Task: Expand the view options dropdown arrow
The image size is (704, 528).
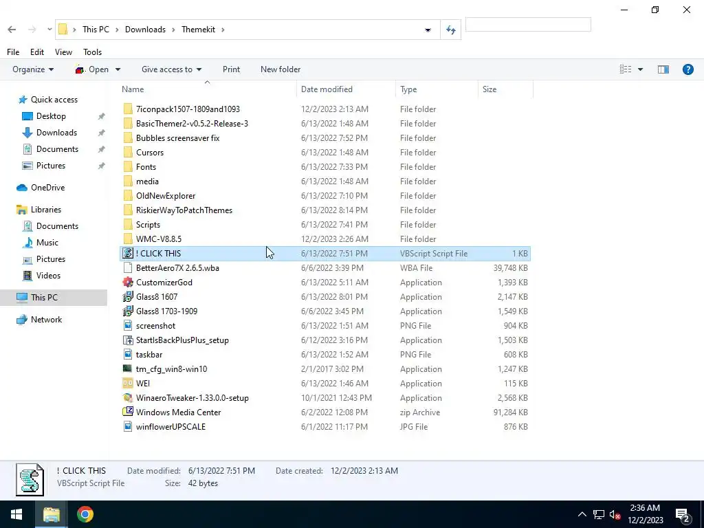Action: point(640,69)
